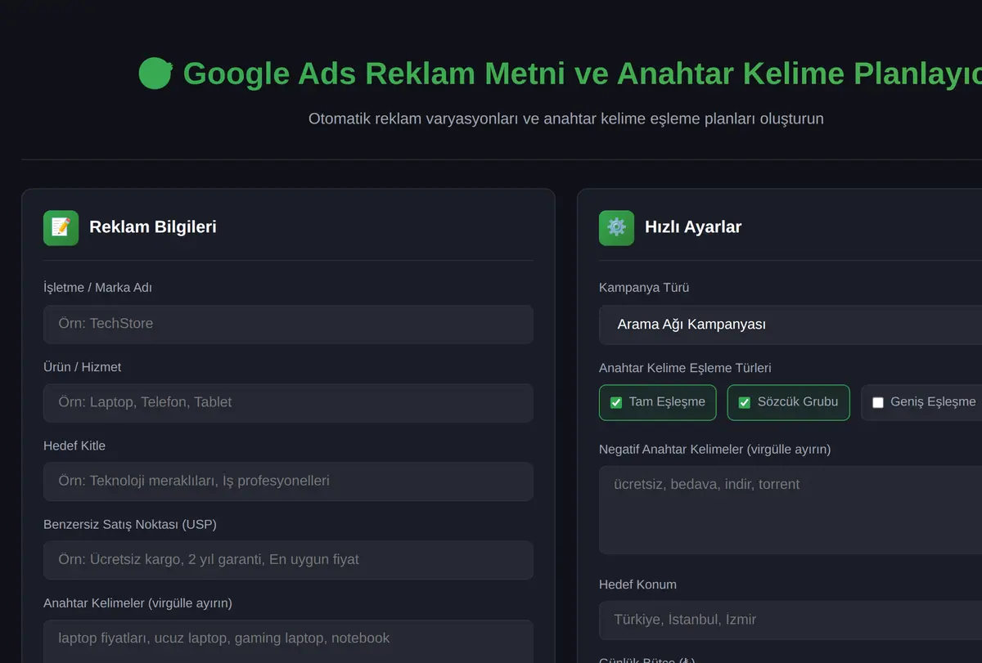Click the Hızlı Ayarlar gear icon

[616, 227]
